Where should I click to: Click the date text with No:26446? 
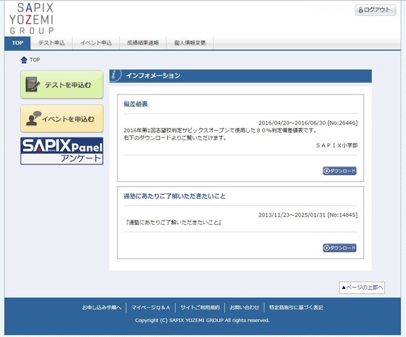[308, 122]
